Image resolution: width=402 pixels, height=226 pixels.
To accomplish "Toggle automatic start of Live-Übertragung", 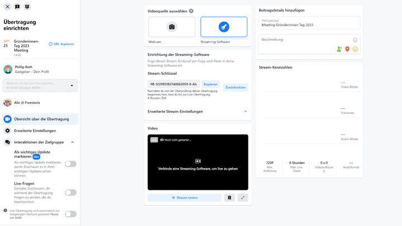I will 70,214.
